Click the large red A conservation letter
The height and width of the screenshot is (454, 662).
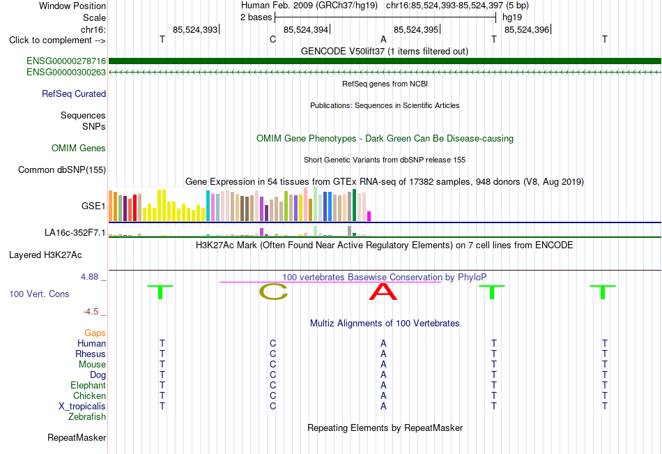(x=383, y=292)
